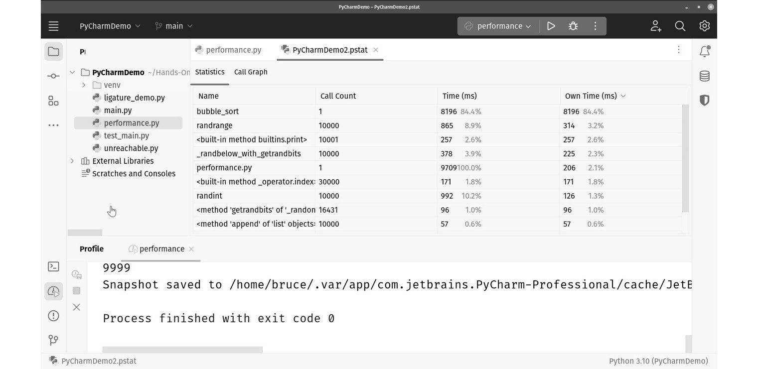Image resolution: width=758 pixels, height=369 pixels.
Task: Click the 16431 call count cell
Action: coord(376,210)
